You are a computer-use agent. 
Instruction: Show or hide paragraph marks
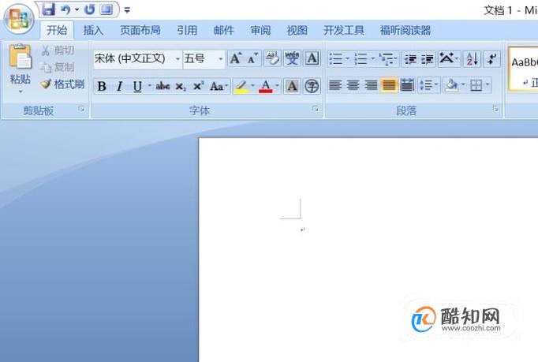492,58
